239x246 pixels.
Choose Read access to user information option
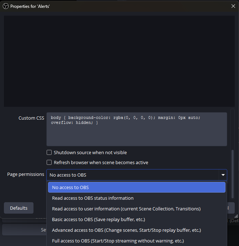(137, 209)
